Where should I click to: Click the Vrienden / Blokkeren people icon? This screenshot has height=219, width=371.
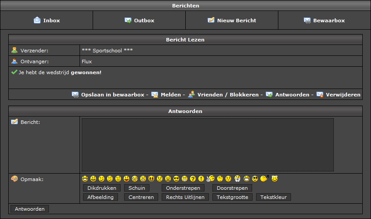point(191,94)
